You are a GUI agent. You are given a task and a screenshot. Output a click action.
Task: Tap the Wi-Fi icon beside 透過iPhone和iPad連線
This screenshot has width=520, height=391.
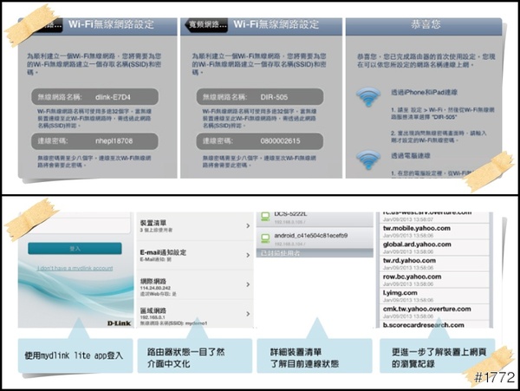click(368, 97)
